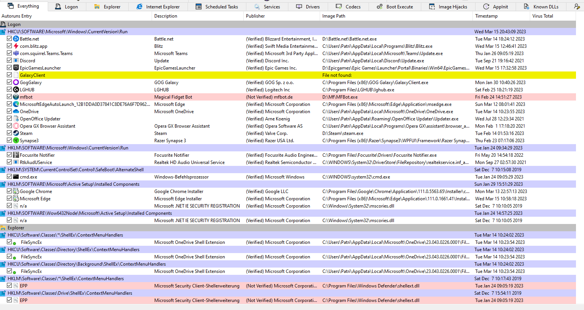Click the Google Chrome installer icon
584x310 pixels.
click(x=16, y=191)
